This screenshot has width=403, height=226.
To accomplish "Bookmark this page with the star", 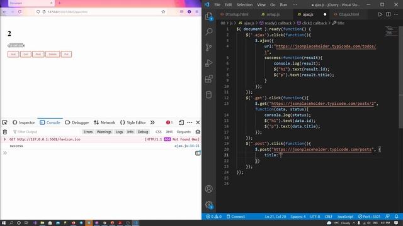I will coord(163,12).
